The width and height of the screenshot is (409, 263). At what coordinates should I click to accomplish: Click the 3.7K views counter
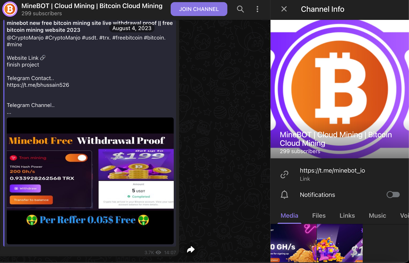(149, 253)
